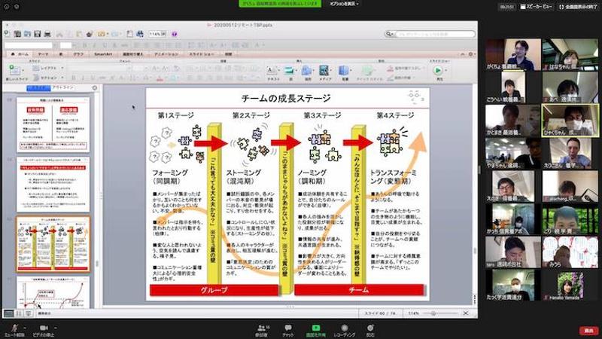The height and width of the screenshot is (339, 602).
Task: Click the quick styles icon
Action: (x=367, y=71)
